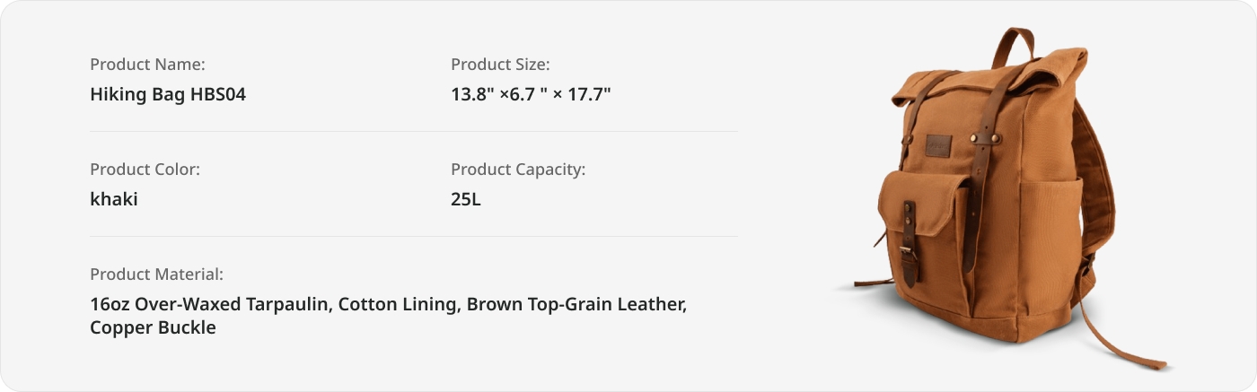Viewport: 1257px width, 392px height.
Task: Click the backpack's front pocket buckle
Action: [x=909, y=266]
